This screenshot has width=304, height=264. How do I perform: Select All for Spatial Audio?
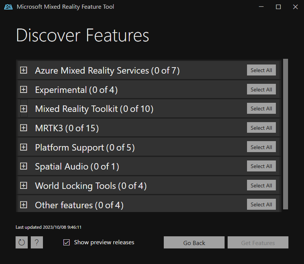coord(261,166)
